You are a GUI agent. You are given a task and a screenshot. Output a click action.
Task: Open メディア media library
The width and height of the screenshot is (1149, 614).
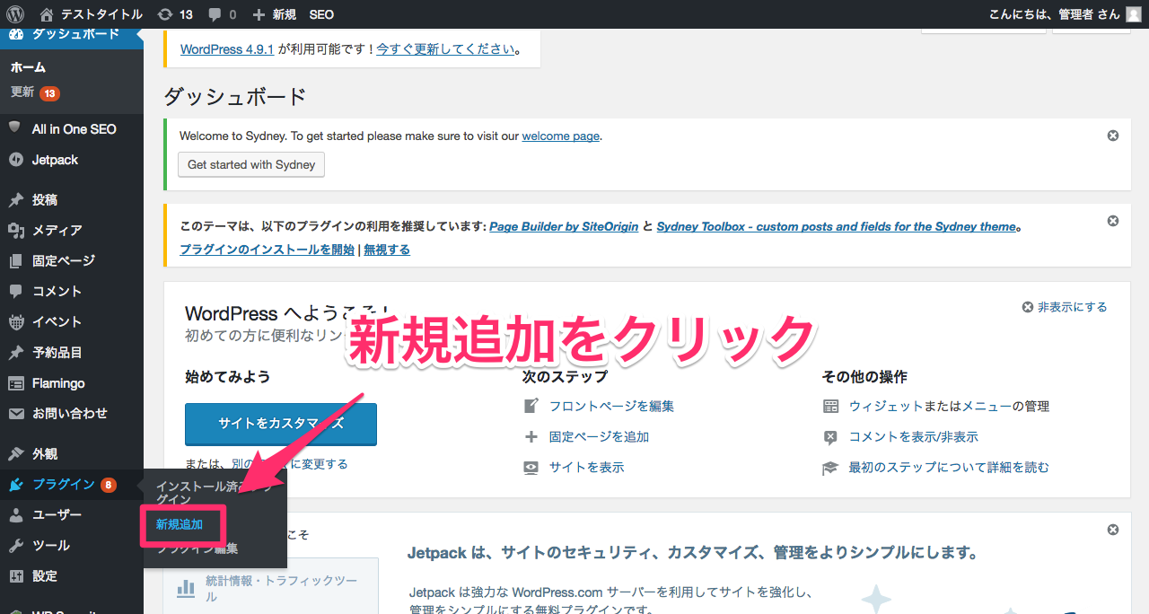[x=72, y=230]
